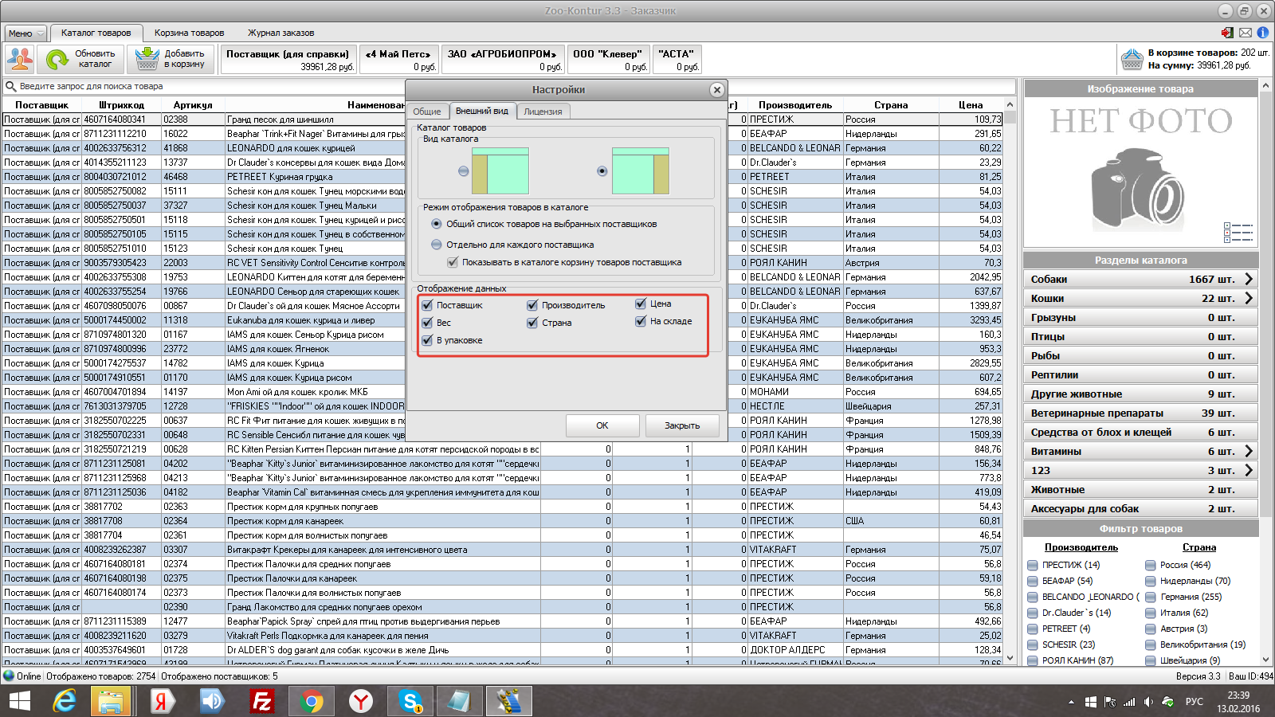The image size is (1275, 717).
Task: Filter by manufacturer ПРЕСТИЖ (14) checkbox
Action: [1033, 565]
